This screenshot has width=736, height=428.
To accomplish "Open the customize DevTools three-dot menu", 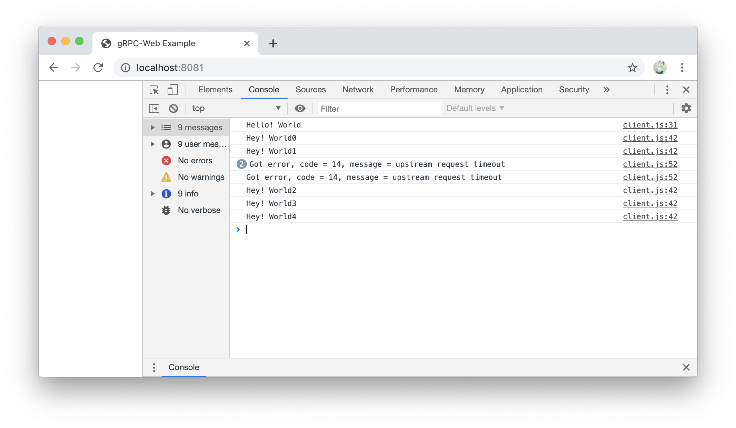I will (x=667, y=89).
